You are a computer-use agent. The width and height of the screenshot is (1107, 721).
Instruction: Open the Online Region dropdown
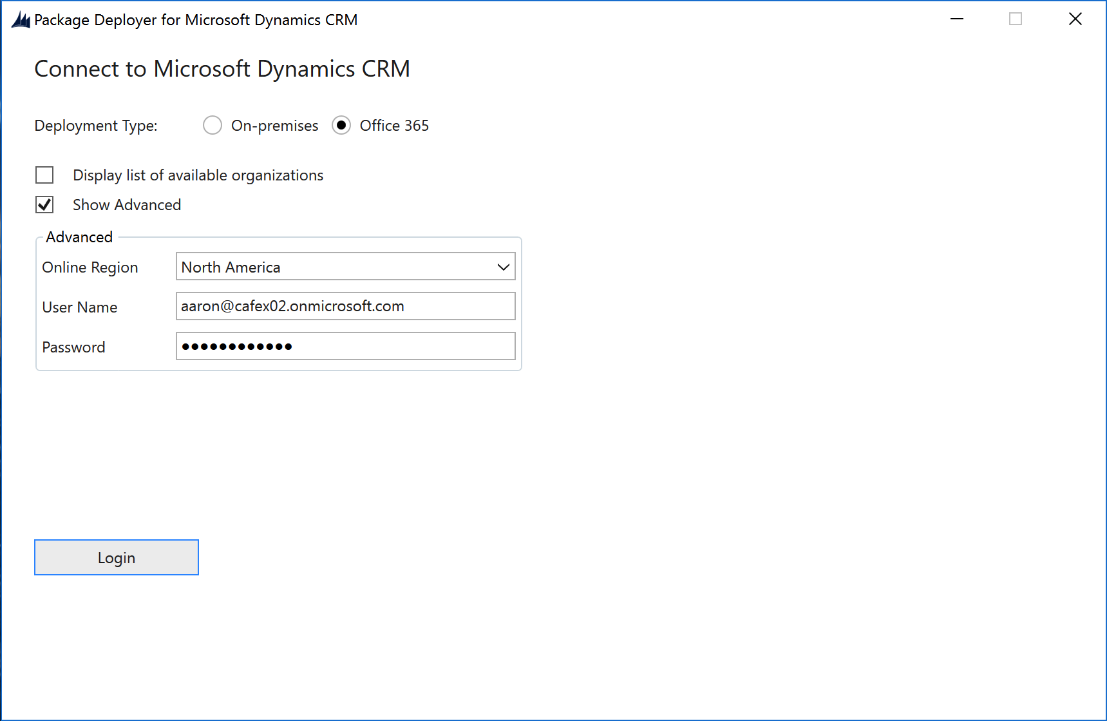[346, 267]
